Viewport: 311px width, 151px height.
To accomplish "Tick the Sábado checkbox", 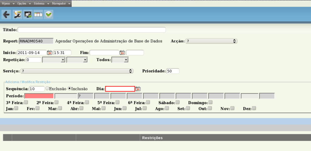I will pos(177,102).
